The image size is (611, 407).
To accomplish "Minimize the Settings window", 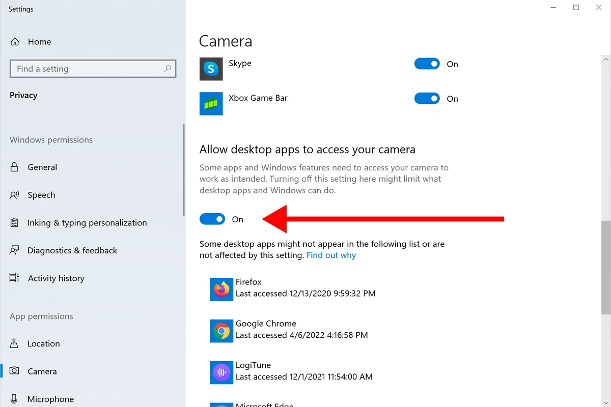I will click(x=553, y=8).
